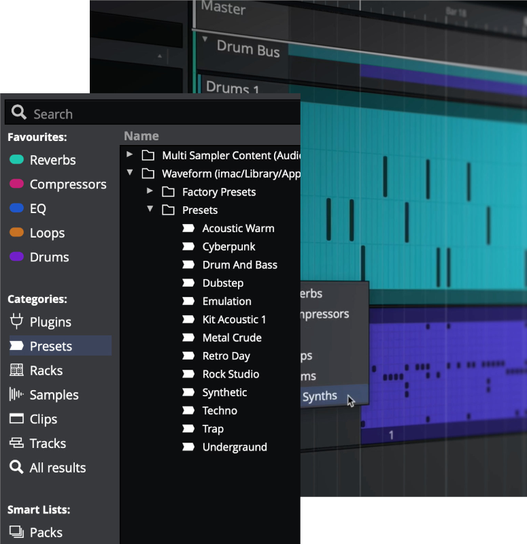The image size is (527, 544).
Task: Select the Tracks category icon
Action: 16,443
